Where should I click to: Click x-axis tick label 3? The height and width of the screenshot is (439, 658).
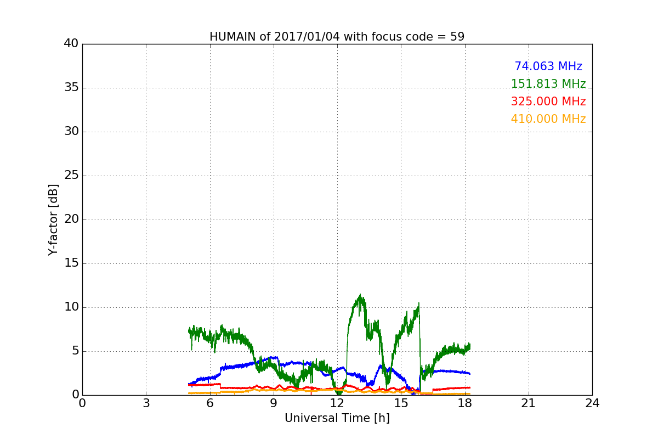click(146, 403)
